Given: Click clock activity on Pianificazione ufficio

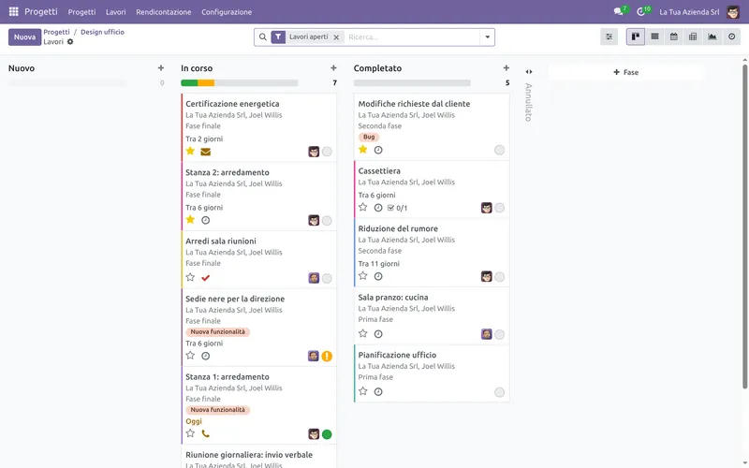Looking at the screenshot, I should coord(378,391).
